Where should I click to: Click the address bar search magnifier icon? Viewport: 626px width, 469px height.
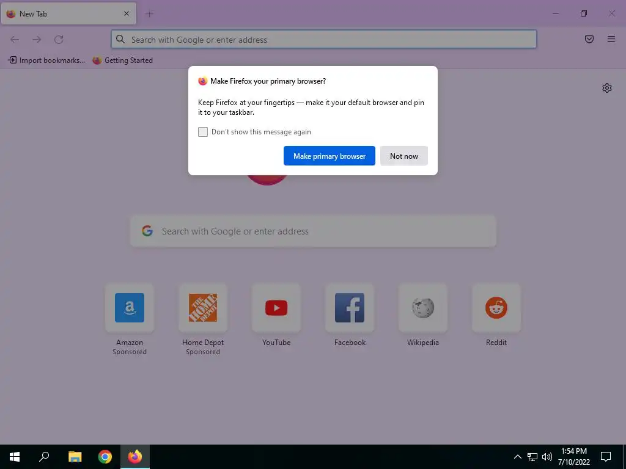click(x=120, y=39)
